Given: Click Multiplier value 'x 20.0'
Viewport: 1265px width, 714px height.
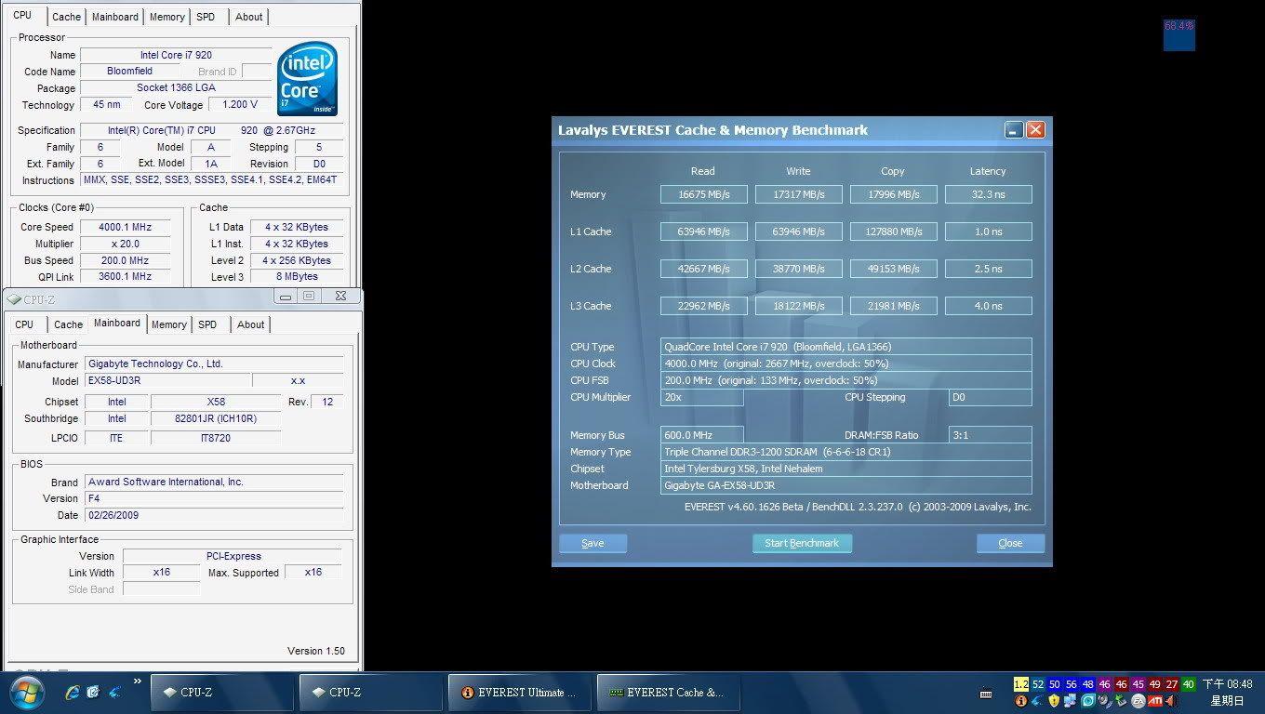Looking at the screenshot, I should tap(124, 244).
